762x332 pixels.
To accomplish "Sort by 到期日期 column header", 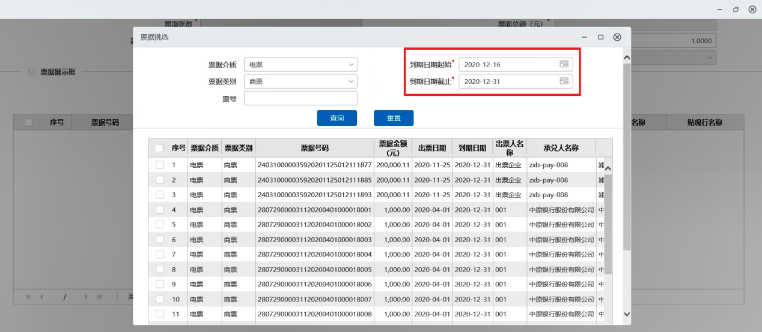I will point(472,148).
